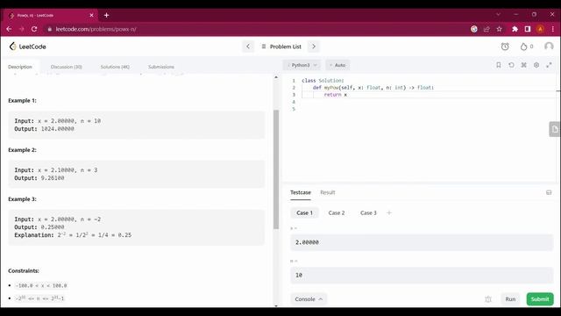This screenshot has width=561, height=316.
Task: Toggle the browser side panel icon
Action: coord(528,29)
